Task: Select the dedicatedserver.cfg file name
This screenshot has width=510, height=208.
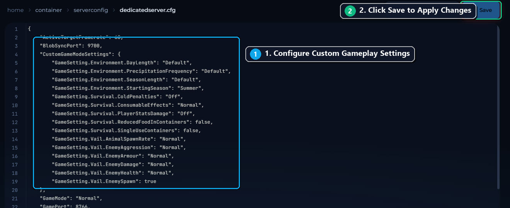Action: (x=148, y=10)
